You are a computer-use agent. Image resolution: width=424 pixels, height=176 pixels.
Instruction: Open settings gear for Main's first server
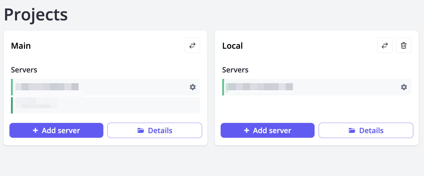click(x=193, y=87)
